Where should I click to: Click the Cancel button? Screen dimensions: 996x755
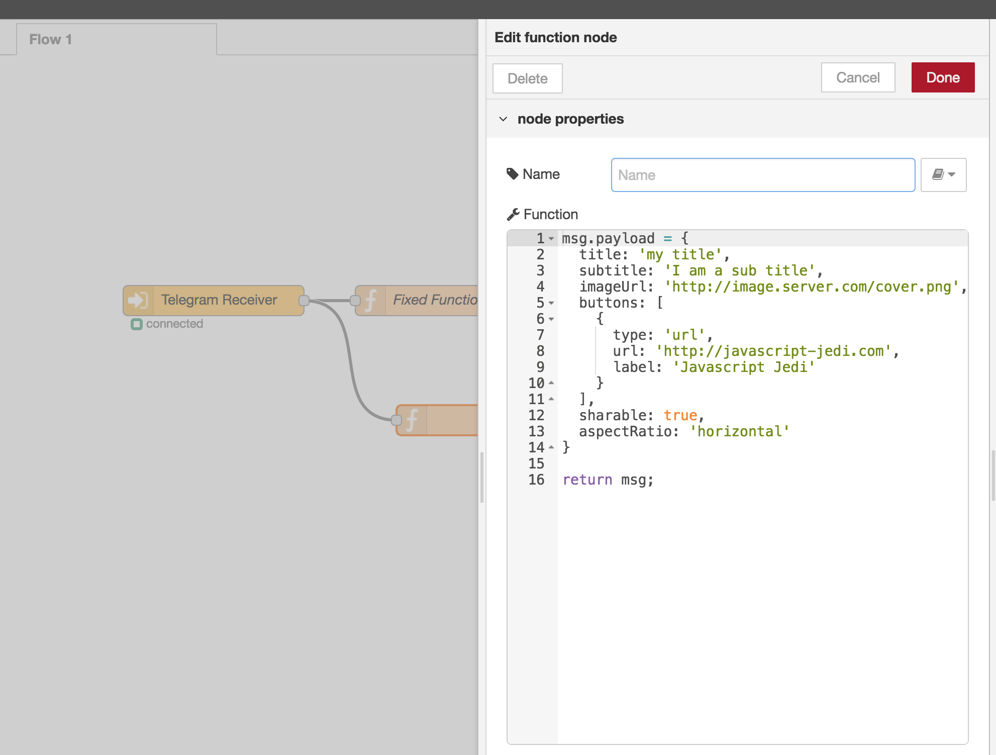(857, 77)
